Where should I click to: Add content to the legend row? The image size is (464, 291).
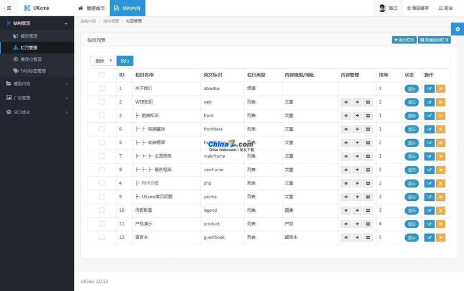(357, 210)
